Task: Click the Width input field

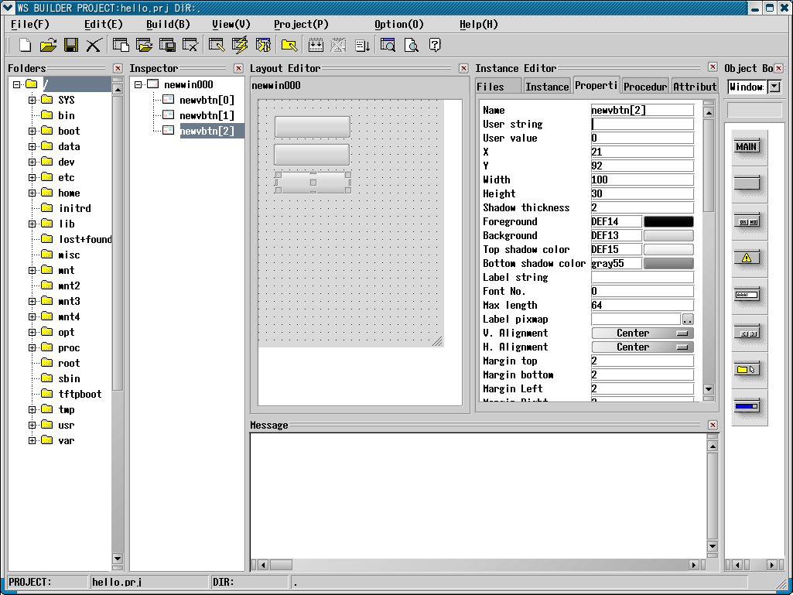Action: [x=642, y=180]
